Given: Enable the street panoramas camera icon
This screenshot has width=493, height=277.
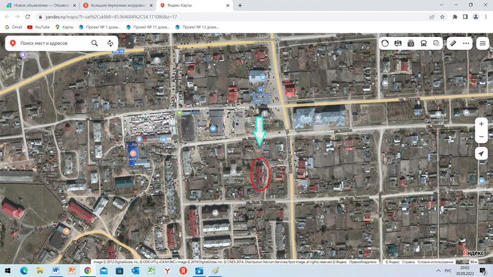Looking at the screenshot, I should [x=411, y=43].
